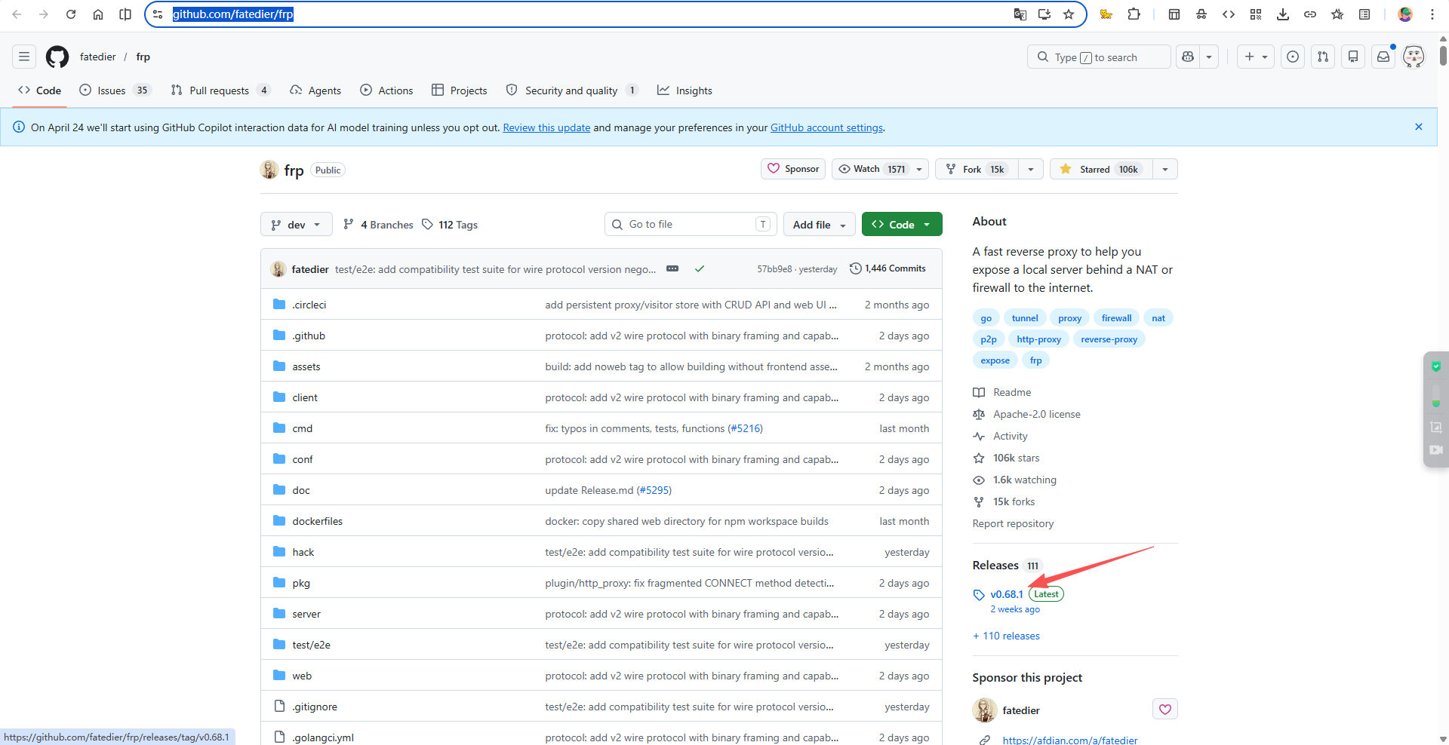View the 112 Tags list
The width and height of the screenshot is (1449, 745).
click(x=450, y=225)
